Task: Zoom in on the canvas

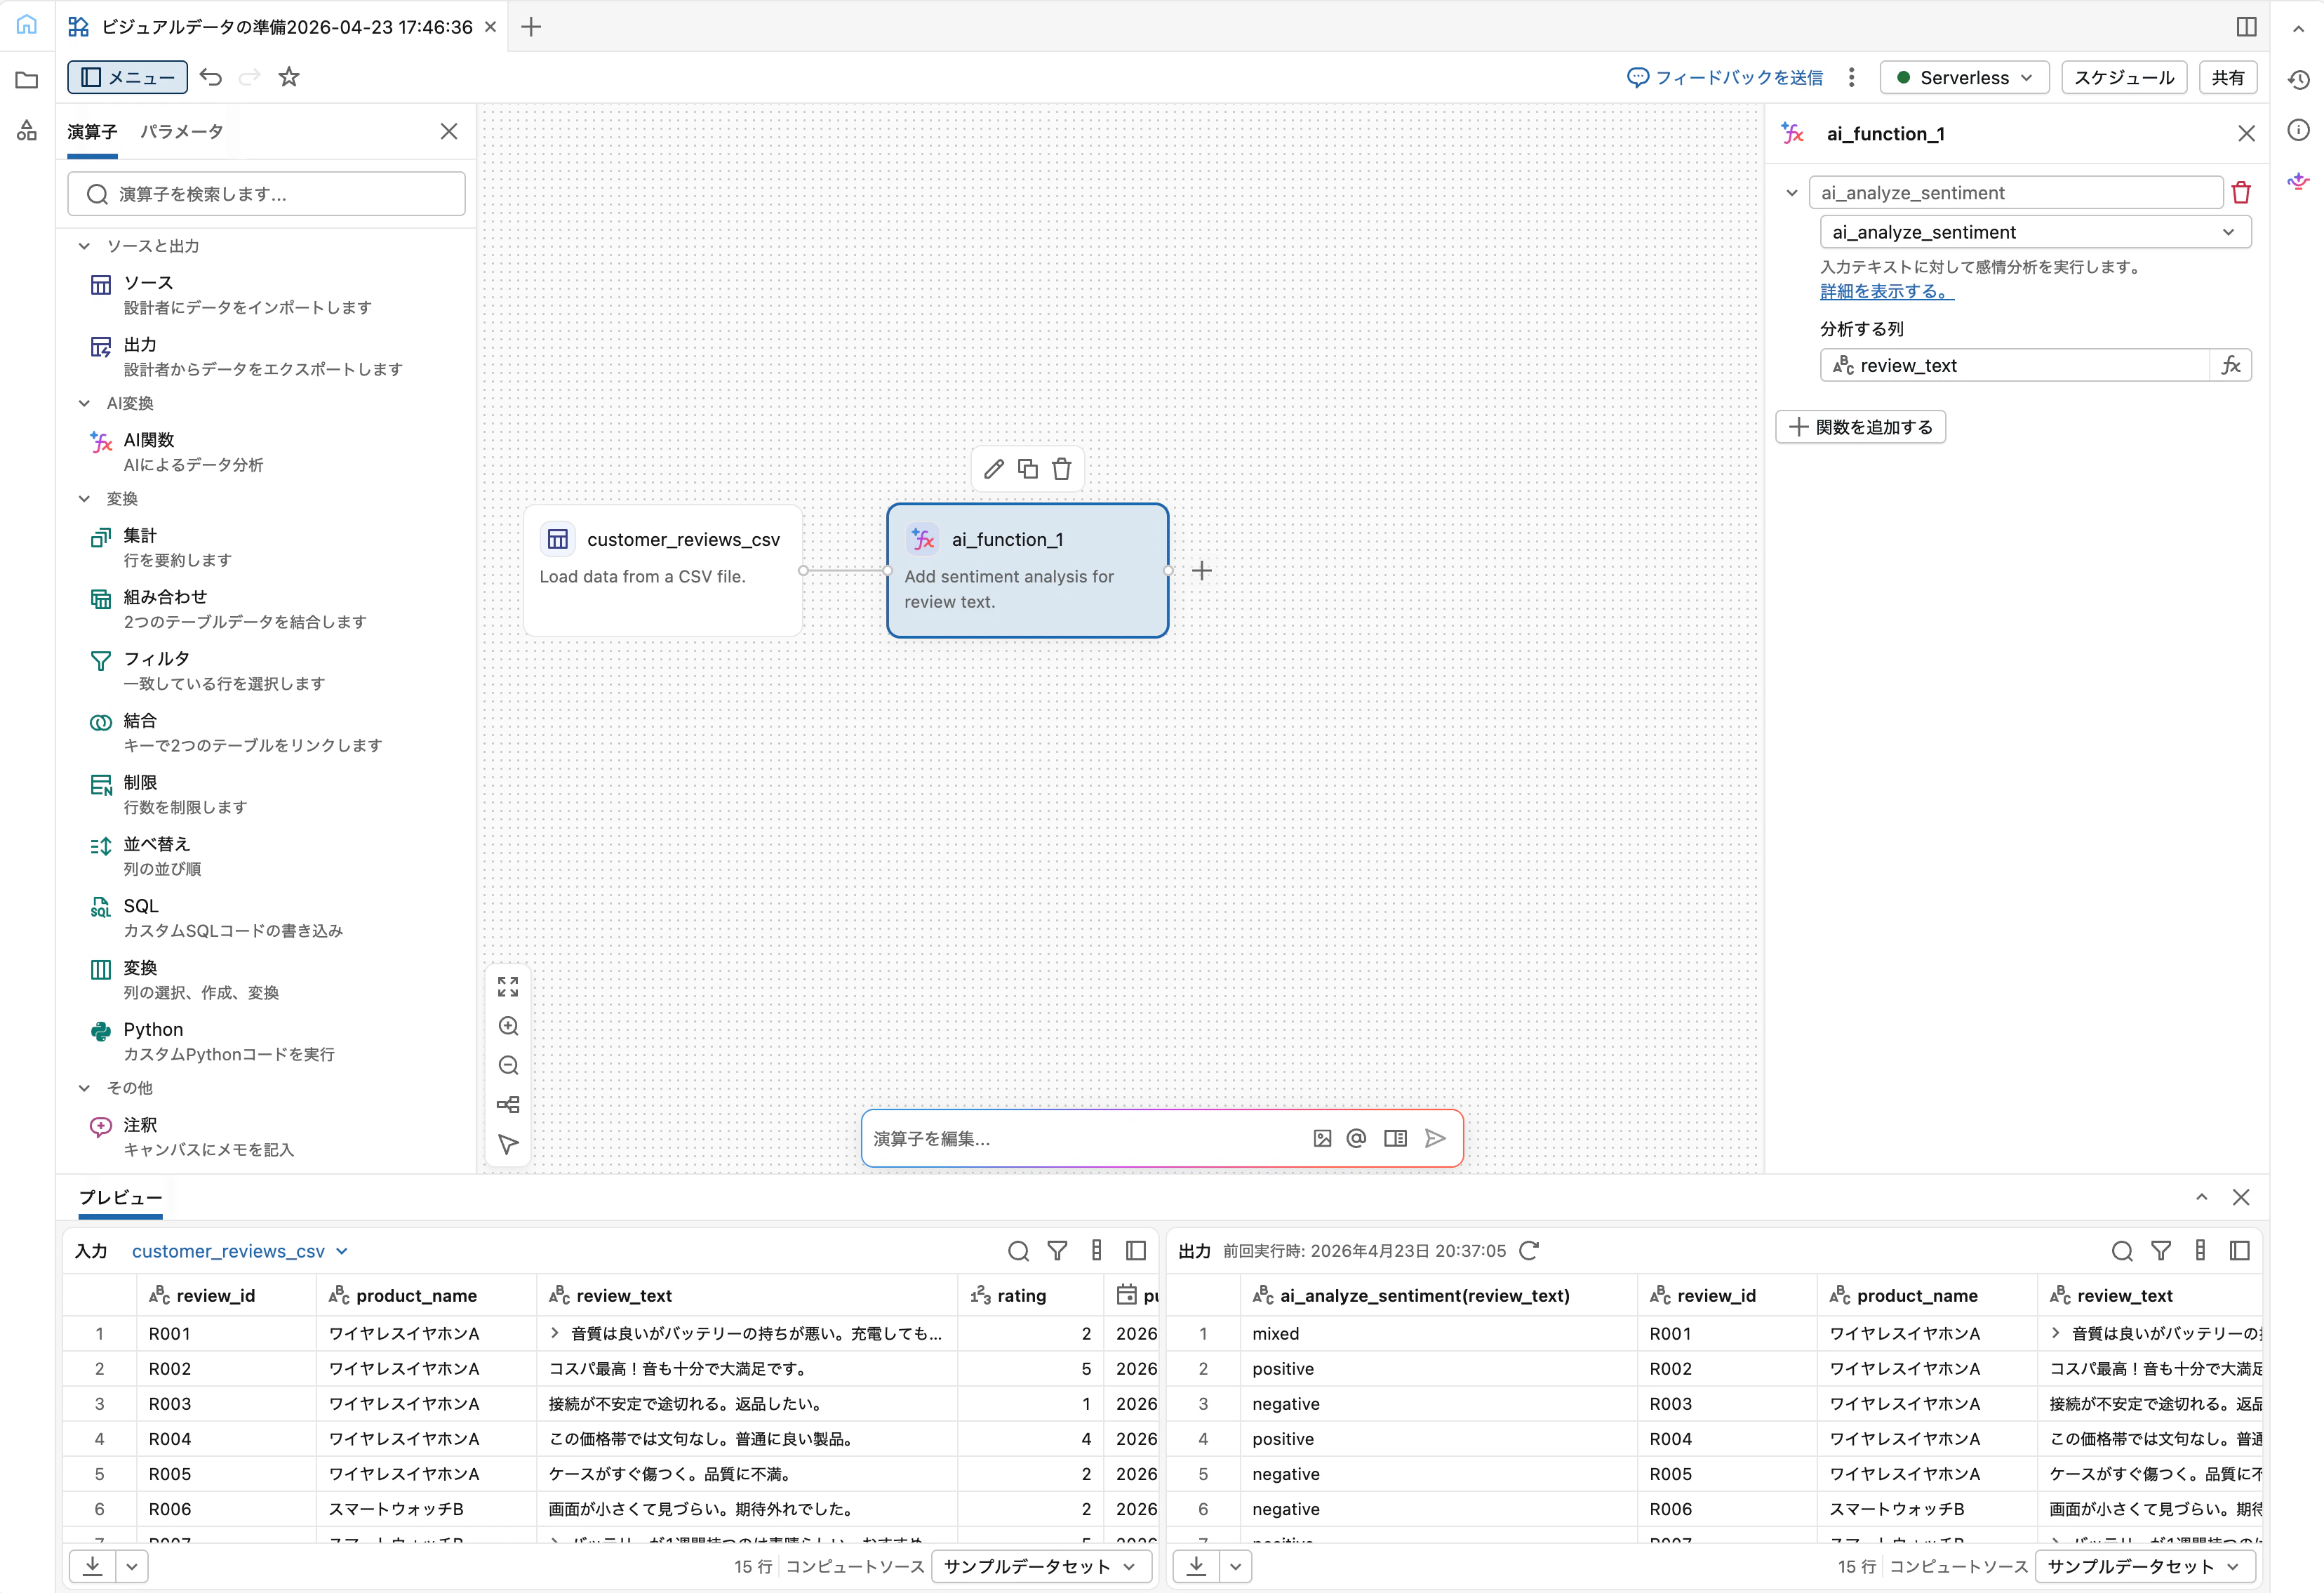Action: pyautogui.click(x=508, y=1026)
